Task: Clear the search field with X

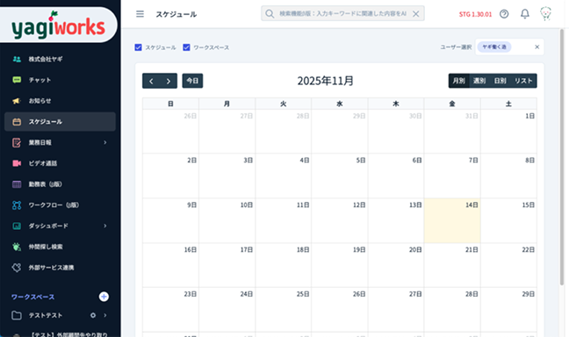Action: tap(416, 14)
